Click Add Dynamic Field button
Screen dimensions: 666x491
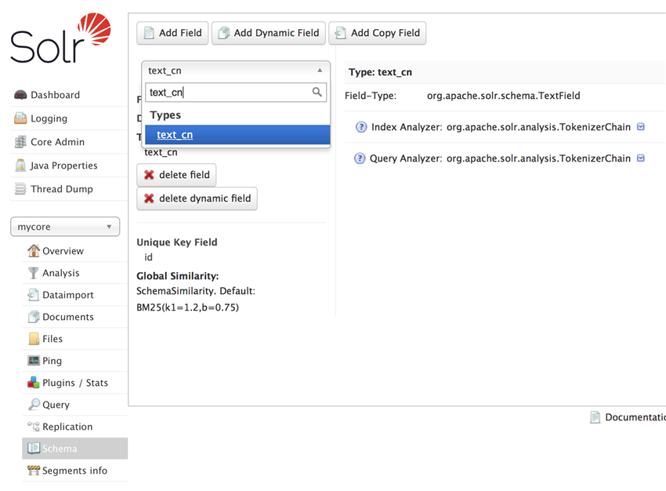tap(269, 33)
